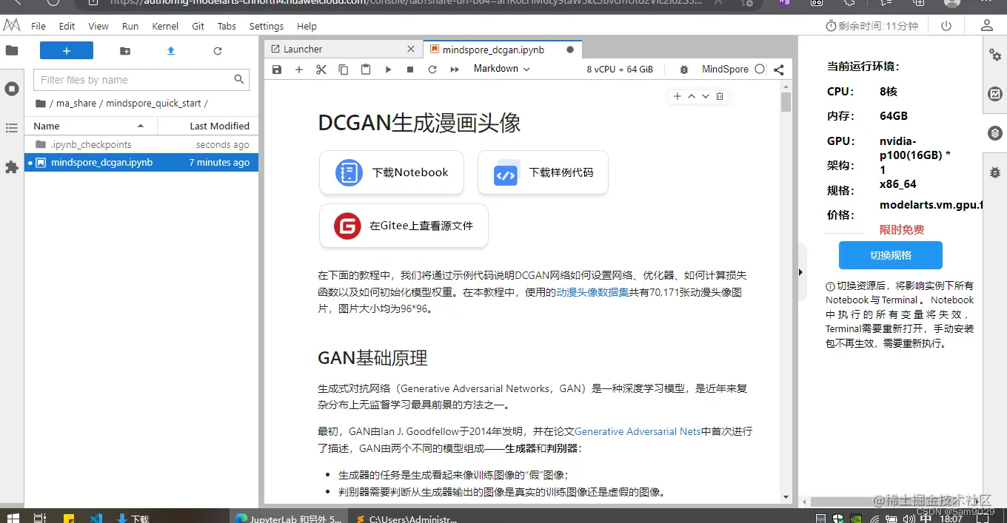
Task: Expand the collapsed right side panel arrow
Action: (800, 272)
